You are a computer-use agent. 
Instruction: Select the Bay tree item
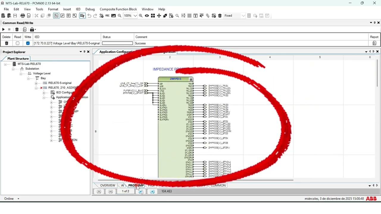pos(43,78)
